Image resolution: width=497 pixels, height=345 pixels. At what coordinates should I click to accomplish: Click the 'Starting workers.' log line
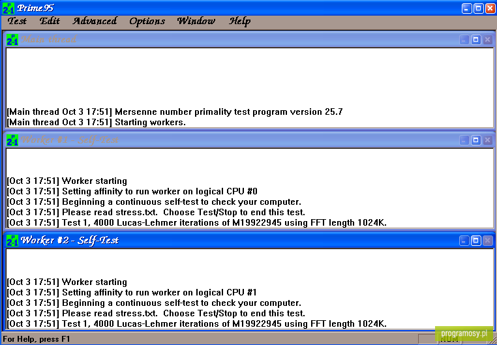pyautogui.click(x=96, y=123)
